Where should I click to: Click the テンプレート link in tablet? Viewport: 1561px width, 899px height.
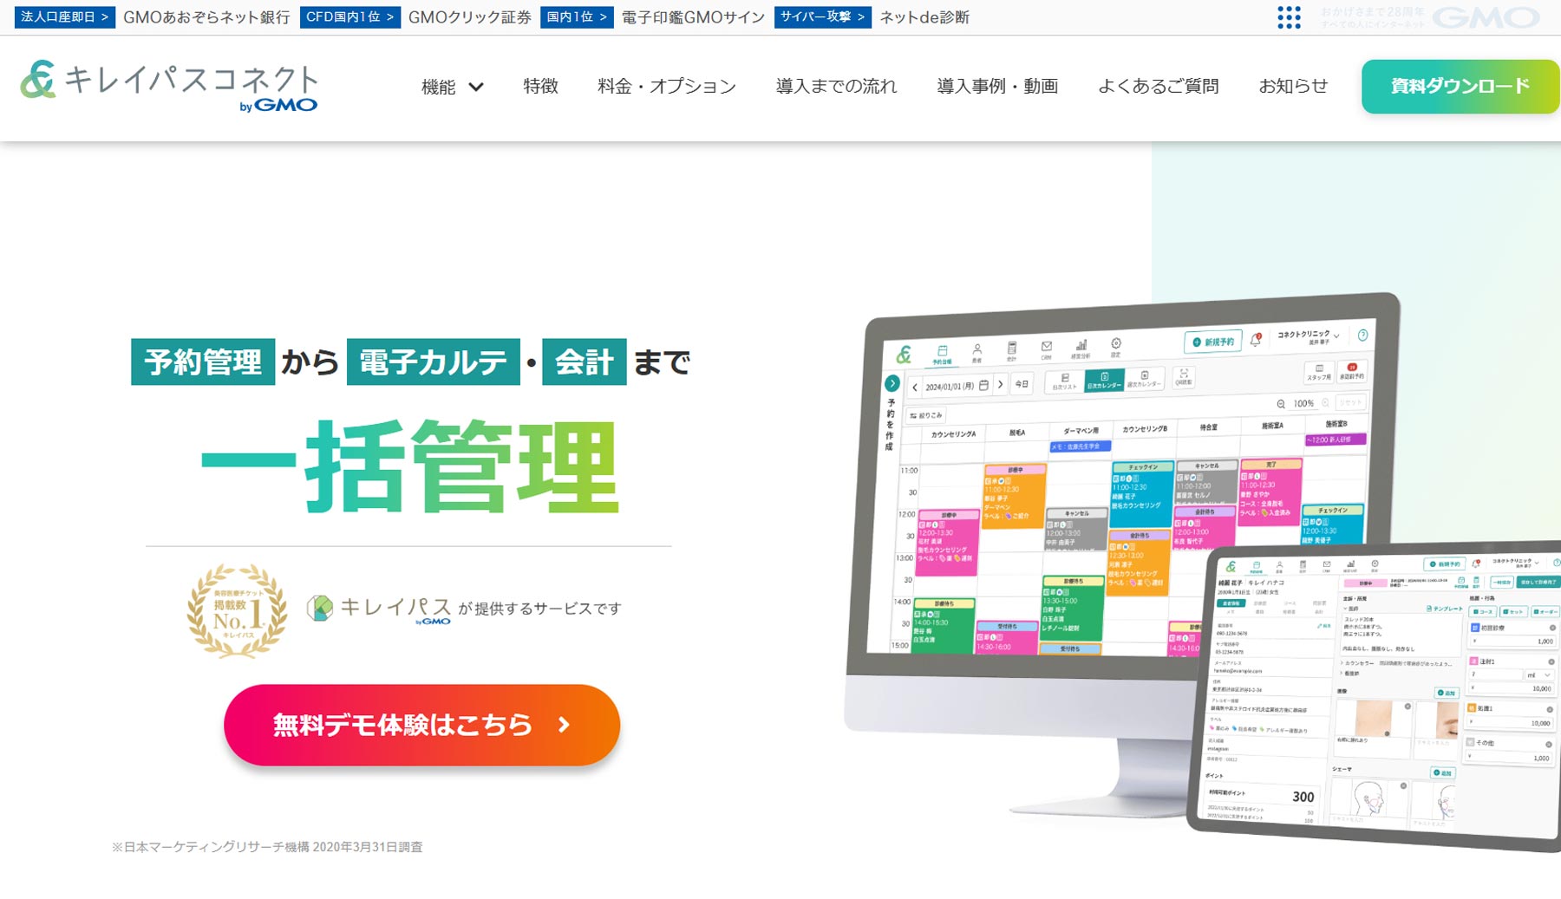[x=1445, y=609]
